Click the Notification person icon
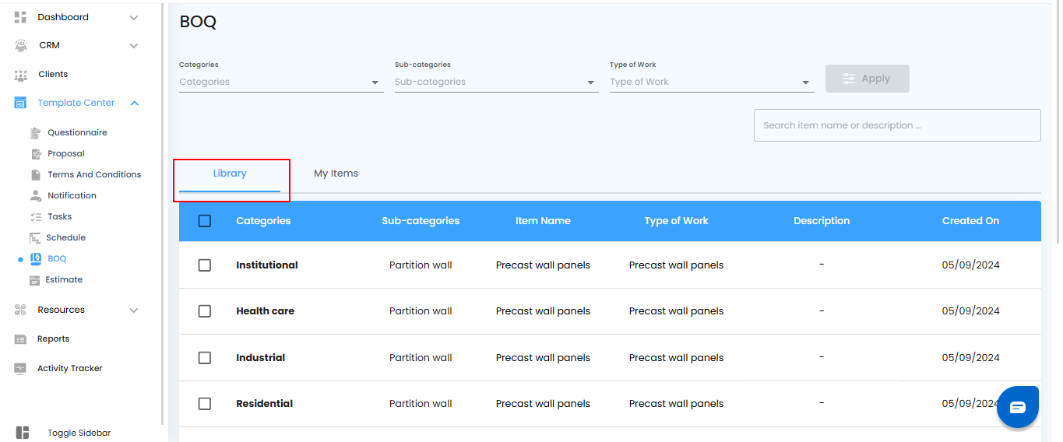1063x442 pixels. [x=35, y=196]
